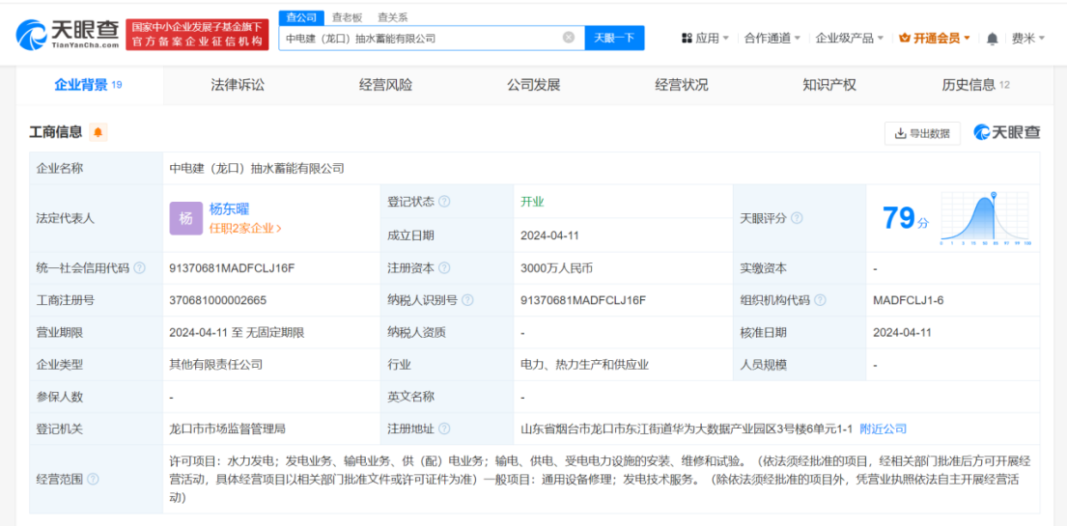Click the TianYanCha logo in the header
1067x526 pixels.
click(68, 35)
